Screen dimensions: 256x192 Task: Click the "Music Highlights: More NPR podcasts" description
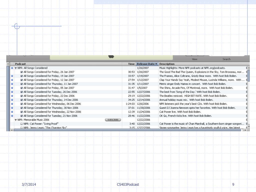point(192,68)
